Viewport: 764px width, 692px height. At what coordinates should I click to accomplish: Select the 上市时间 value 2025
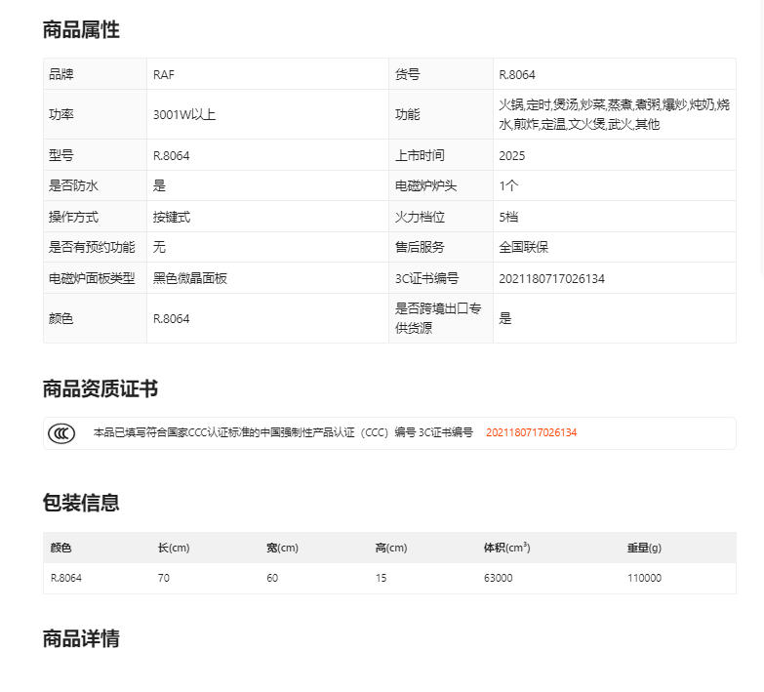[x=511, y=155]
